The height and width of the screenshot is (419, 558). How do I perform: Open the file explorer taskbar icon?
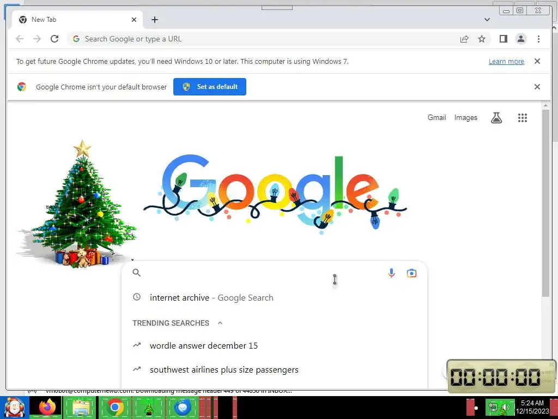point(81,407)
